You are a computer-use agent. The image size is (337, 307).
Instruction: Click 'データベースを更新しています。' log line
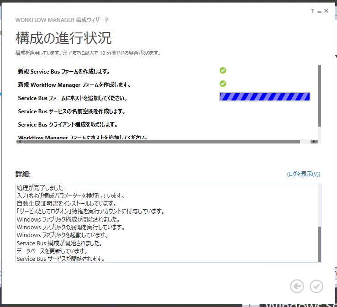tap(52, 251)
